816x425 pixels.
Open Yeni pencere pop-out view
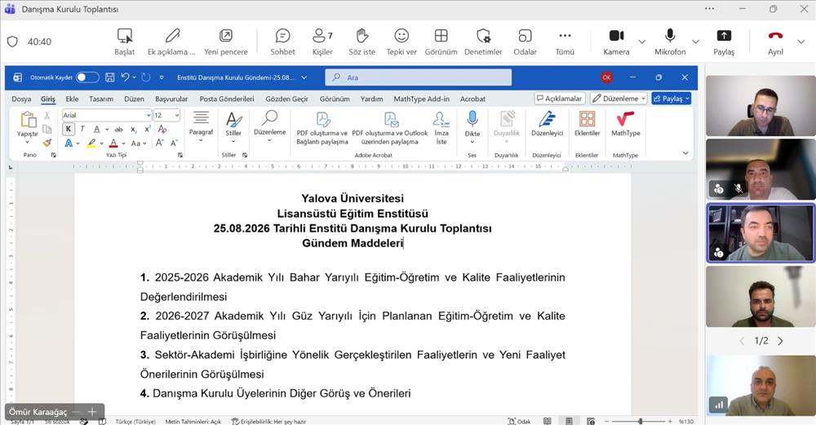click(x=226, y=42)
